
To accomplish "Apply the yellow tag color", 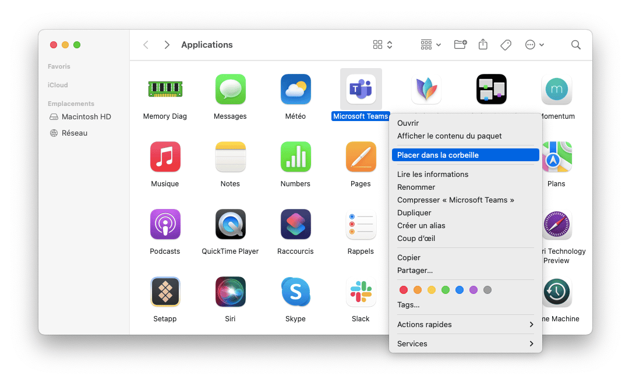I will [432, 290].
